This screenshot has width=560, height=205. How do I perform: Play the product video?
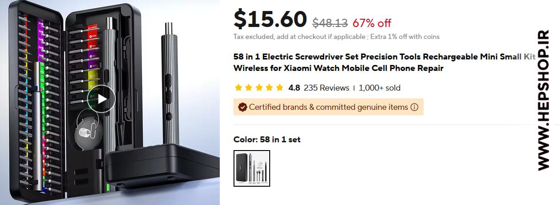click(101, 99)
